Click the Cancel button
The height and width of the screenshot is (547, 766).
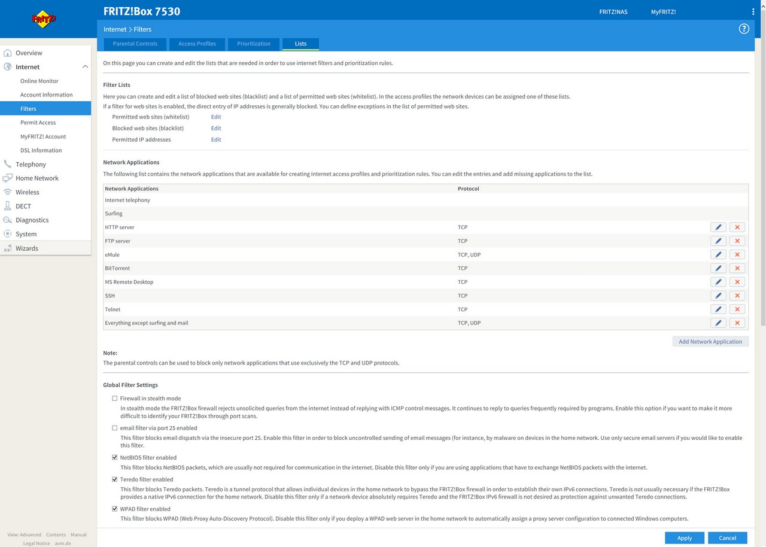tap(728, 538)
